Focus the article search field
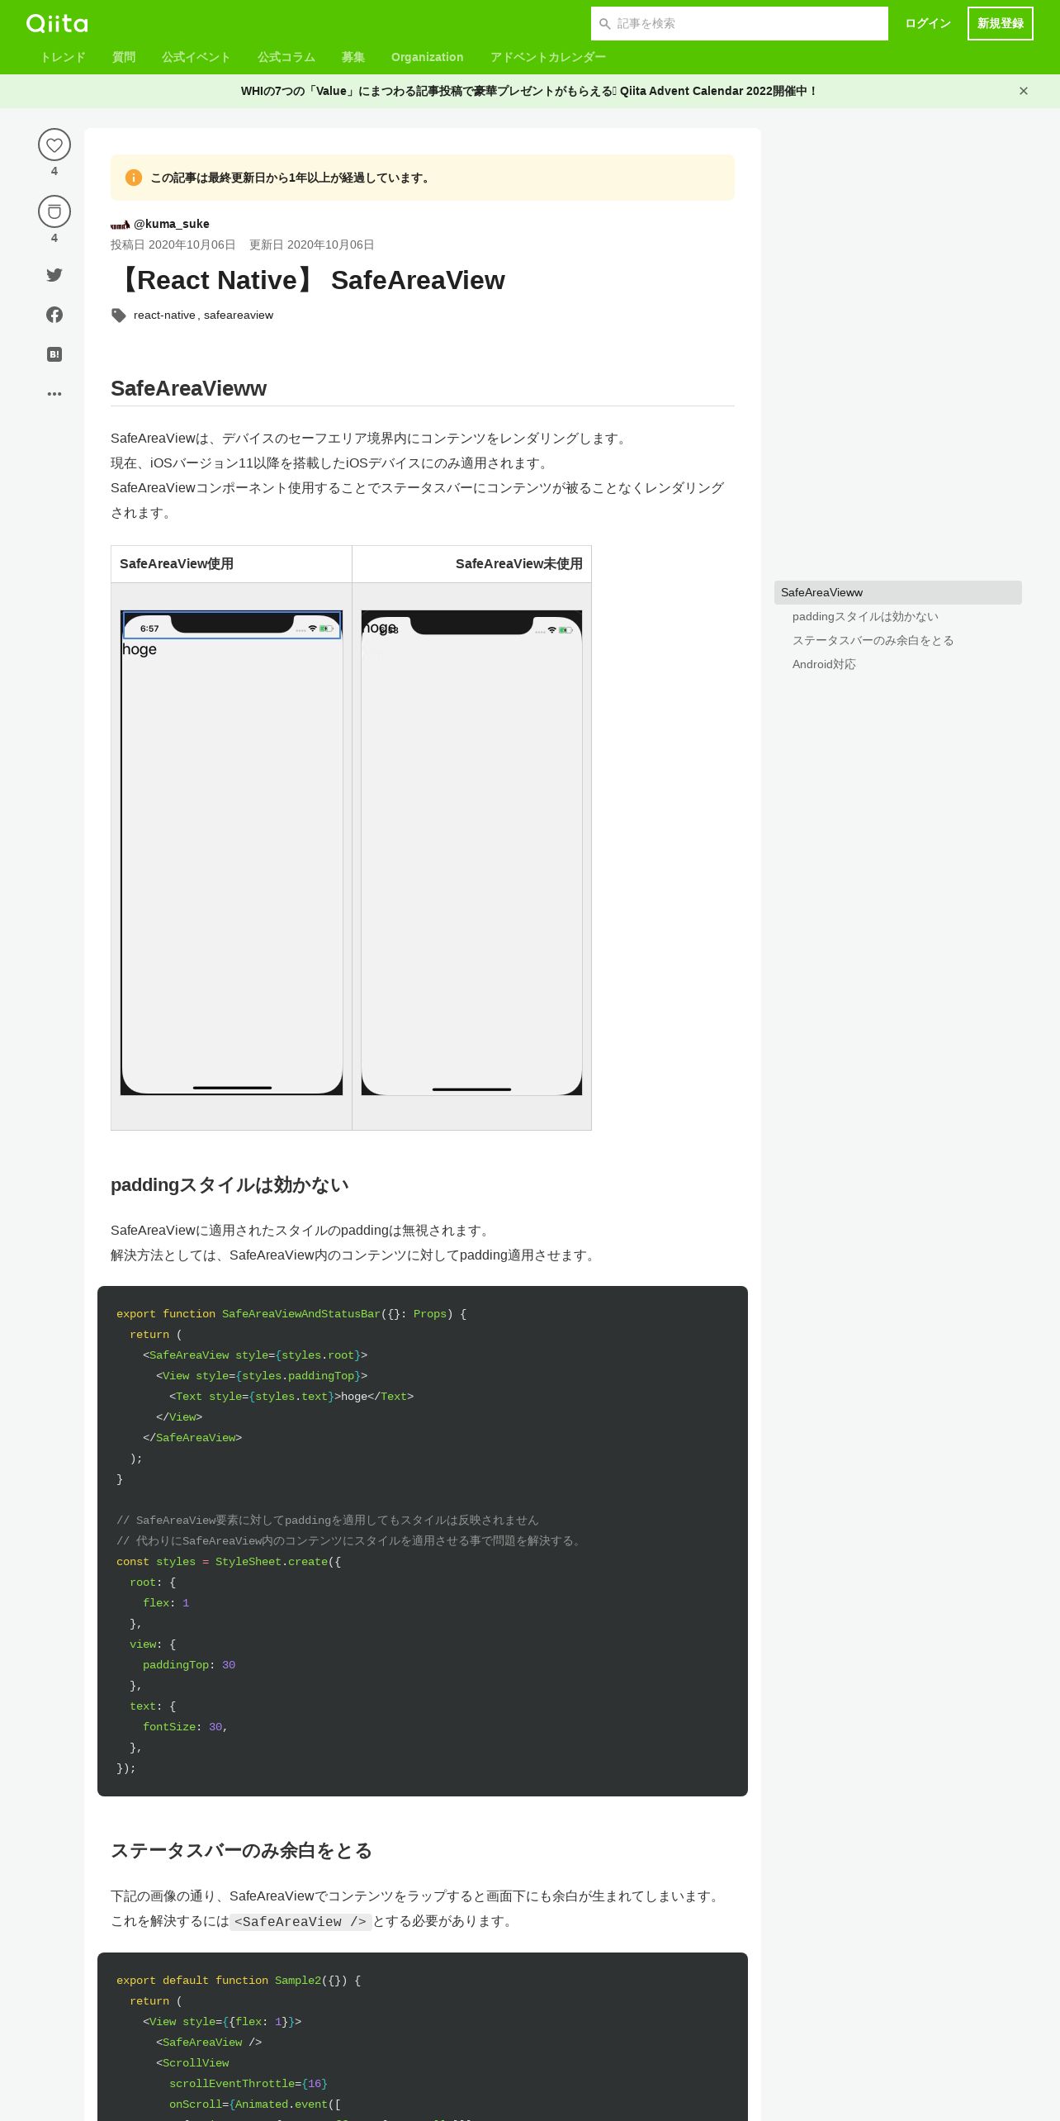1060x2121 pixels. coord(740,24)
